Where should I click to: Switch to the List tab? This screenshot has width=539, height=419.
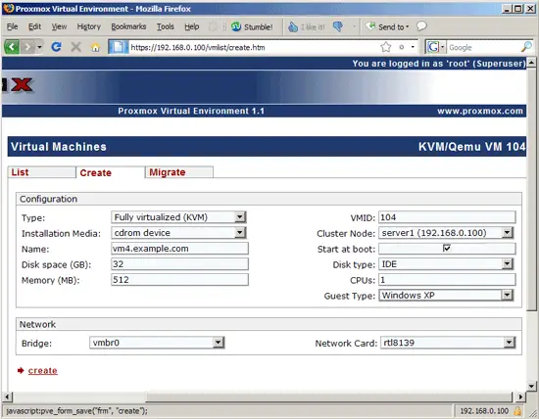tap(41, 172)
